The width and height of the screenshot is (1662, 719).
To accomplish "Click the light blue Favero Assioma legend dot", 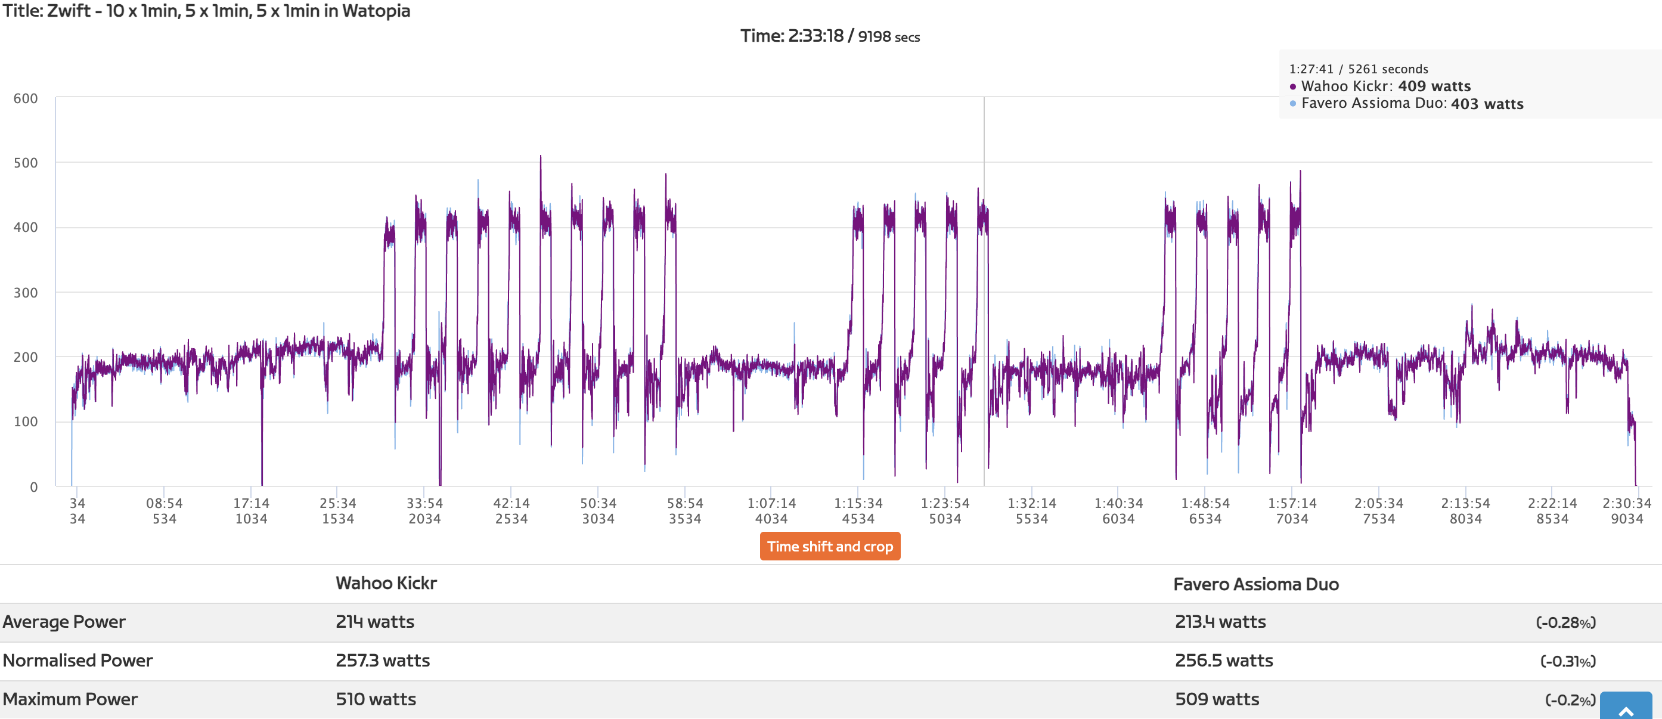I will 1292,104.
